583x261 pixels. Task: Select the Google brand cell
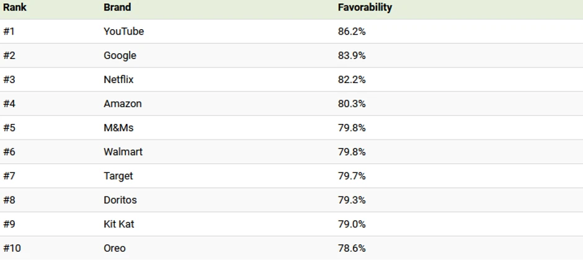click(x=120, y=55)
